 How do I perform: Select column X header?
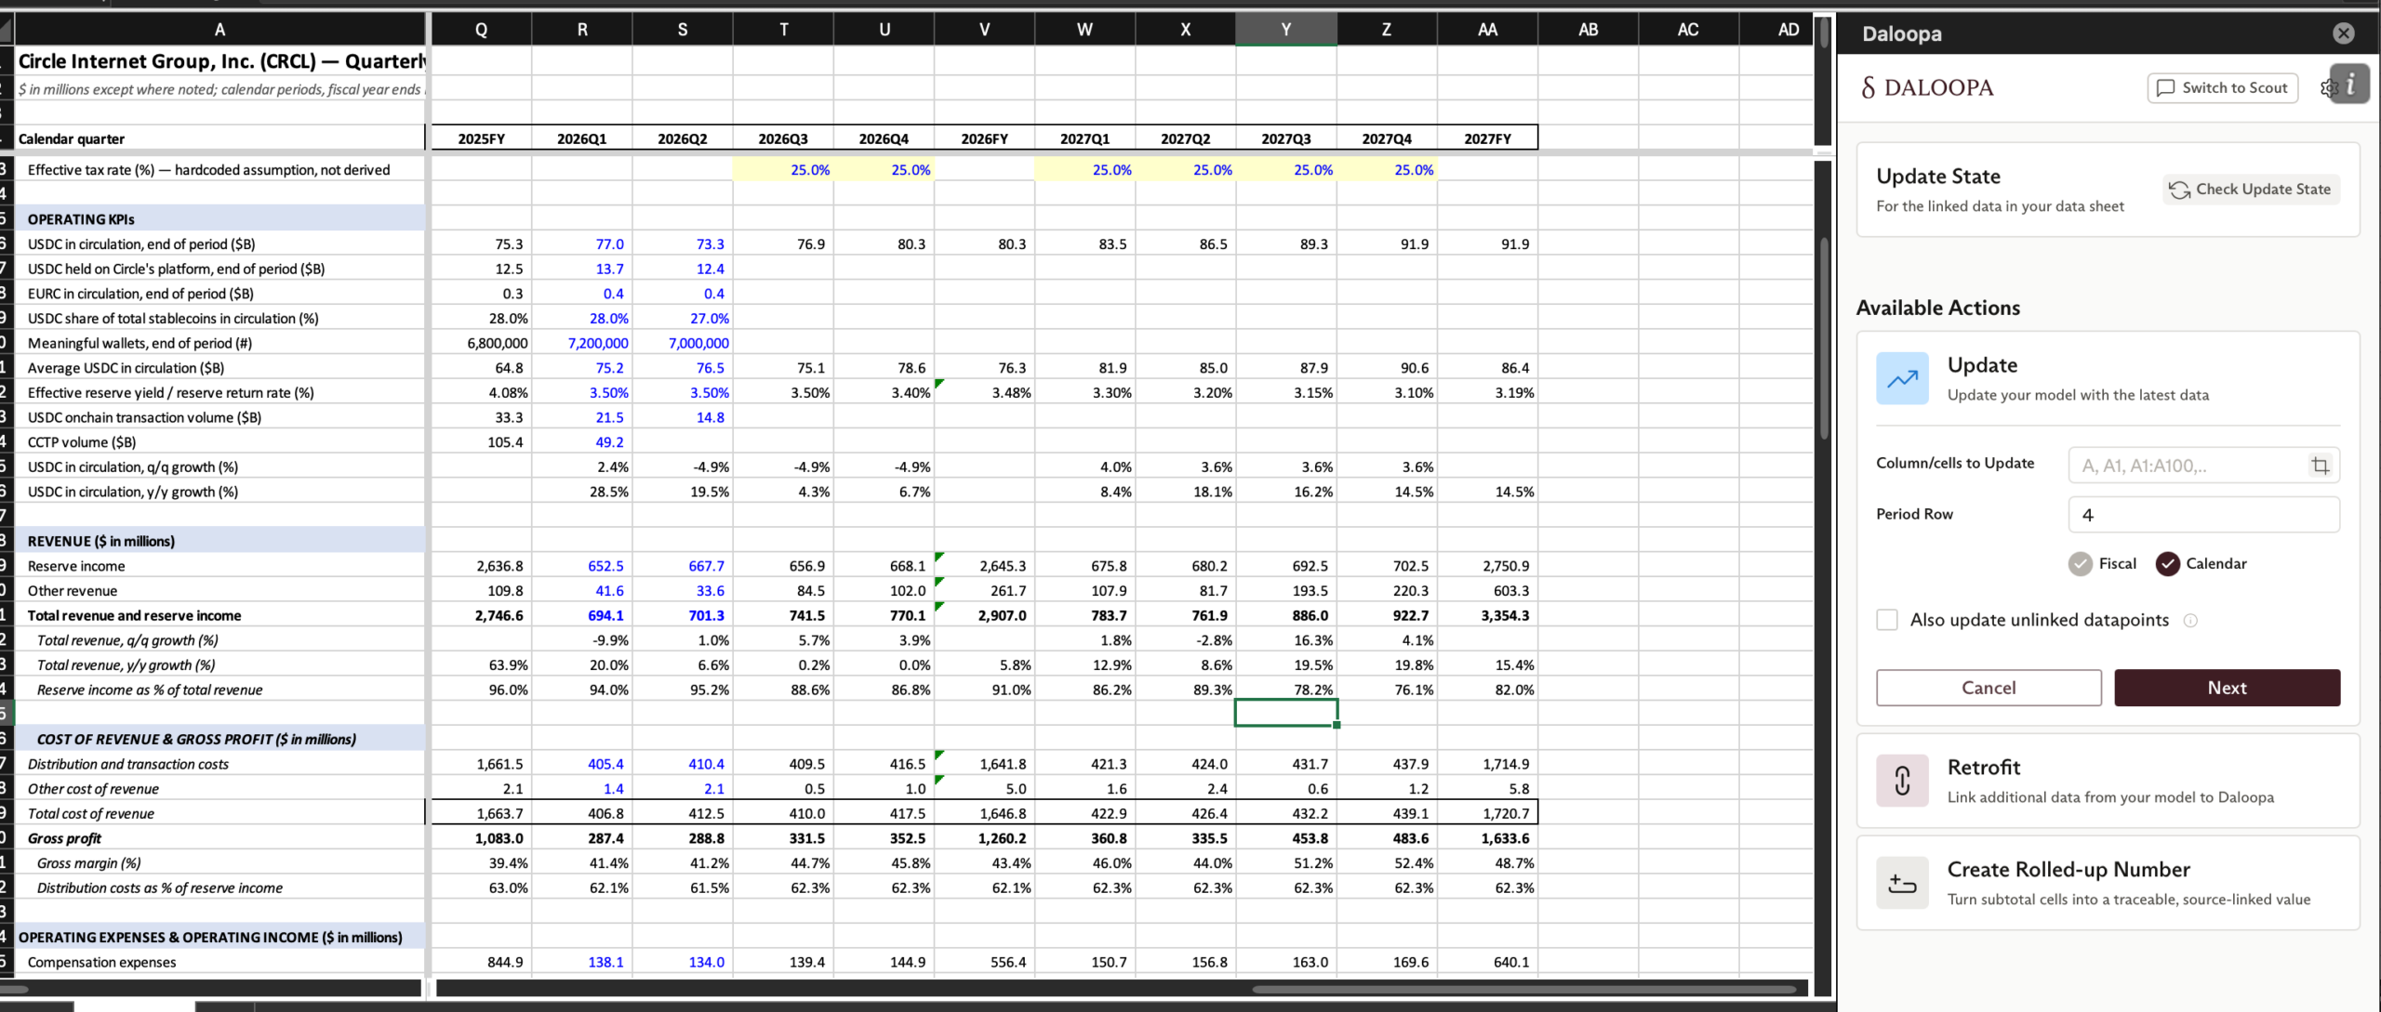(x=1185, y=30)
